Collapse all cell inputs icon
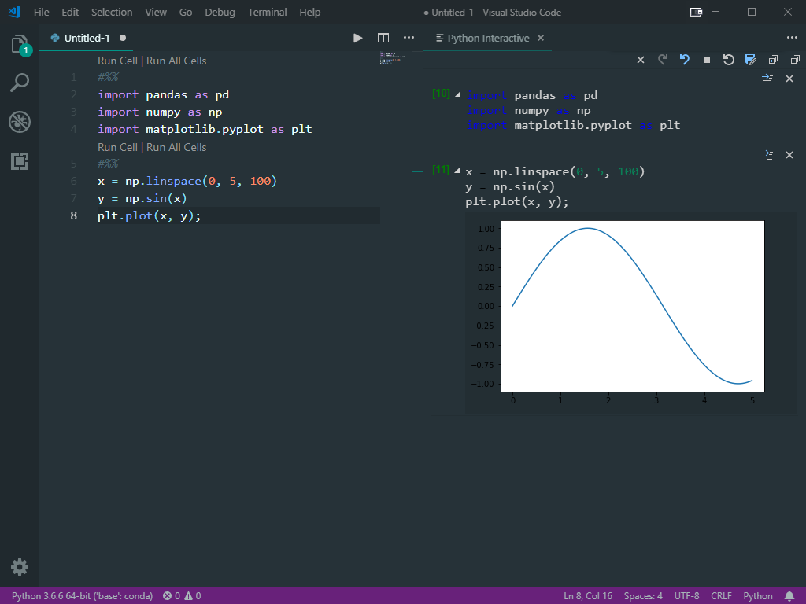The image size is (806, 604). 795,60
